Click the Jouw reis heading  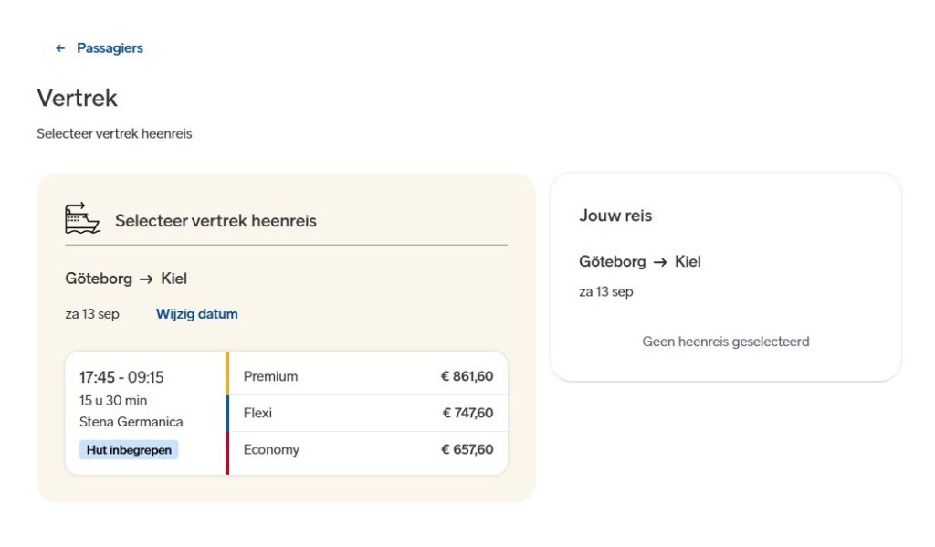click(x=615, y=216)
